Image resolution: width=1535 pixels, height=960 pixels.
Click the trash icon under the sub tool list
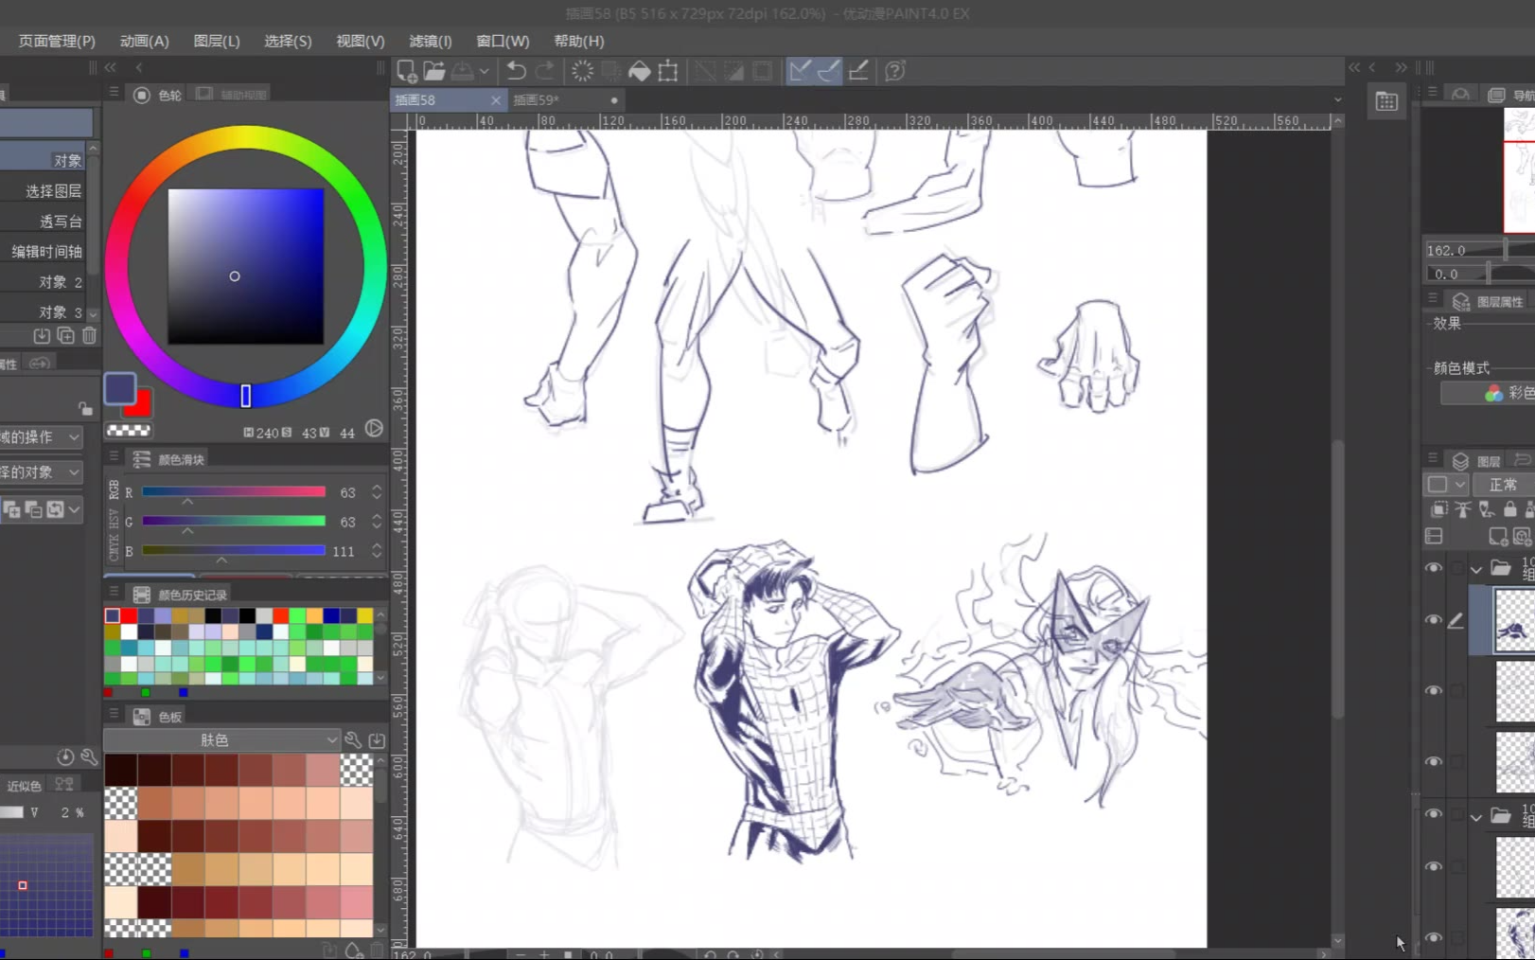coord(89,335)
